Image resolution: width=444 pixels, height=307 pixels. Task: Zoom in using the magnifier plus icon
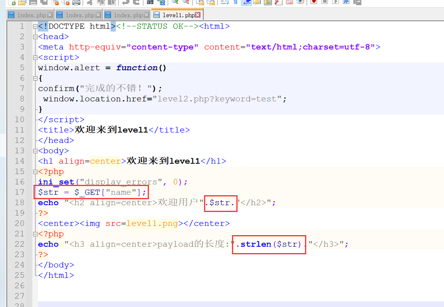[175, 3]
